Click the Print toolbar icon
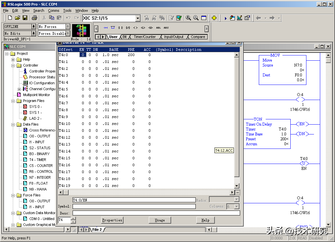 pos(34,18)
